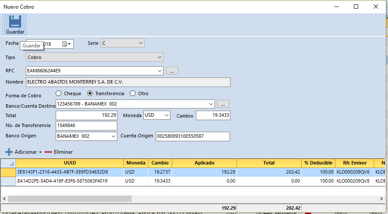This screenshot has width=388, height=214.
Task: Click the red Eliminar minus icon
Action: pos(48,152)
